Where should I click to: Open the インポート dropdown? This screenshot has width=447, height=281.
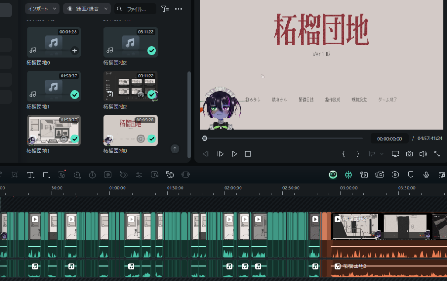(42, 9)
